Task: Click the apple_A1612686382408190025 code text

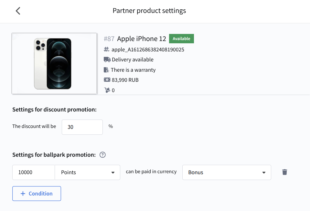Action: (148, 49)
